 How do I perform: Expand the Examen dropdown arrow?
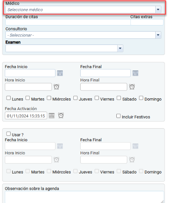tap(120, 48)
